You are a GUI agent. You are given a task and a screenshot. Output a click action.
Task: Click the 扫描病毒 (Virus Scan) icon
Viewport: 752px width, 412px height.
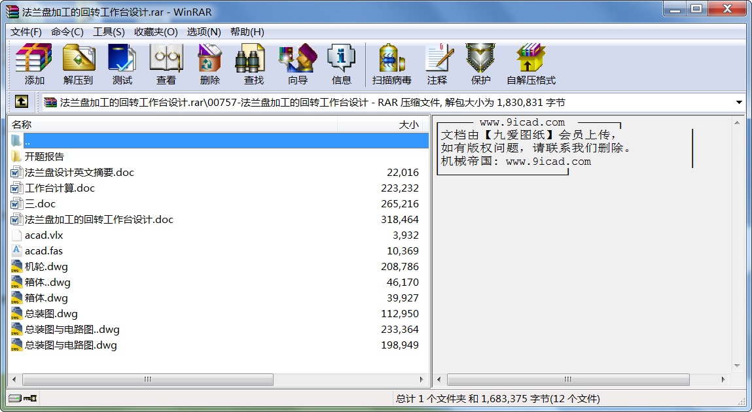pyautogui.click(x=391, y=64)
